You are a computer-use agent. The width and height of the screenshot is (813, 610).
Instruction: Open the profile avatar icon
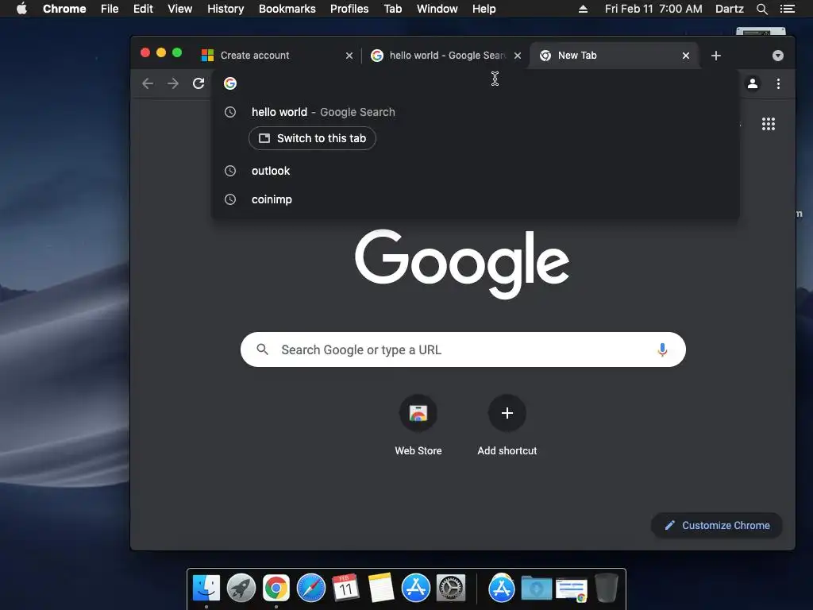click(753, 83)
